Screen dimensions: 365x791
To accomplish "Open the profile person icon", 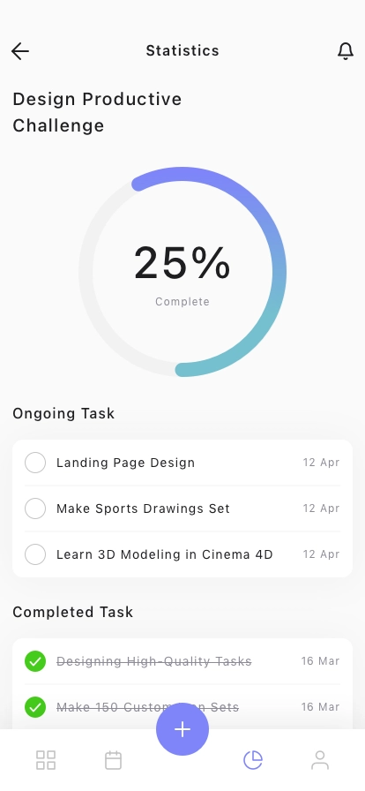I will point(320,760).
